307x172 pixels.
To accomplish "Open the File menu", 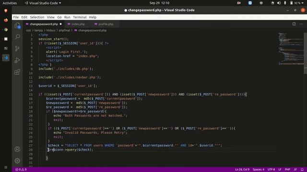I will point(16,17).
